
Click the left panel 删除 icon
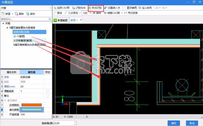17,14
